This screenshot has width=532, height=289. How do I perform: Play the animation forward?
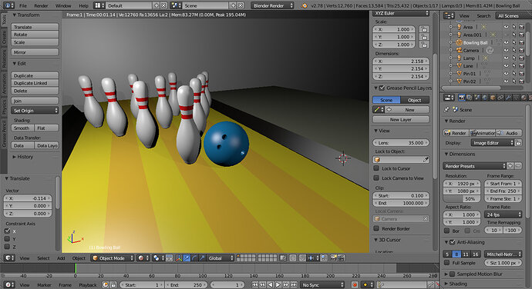[x=278, y=285]
